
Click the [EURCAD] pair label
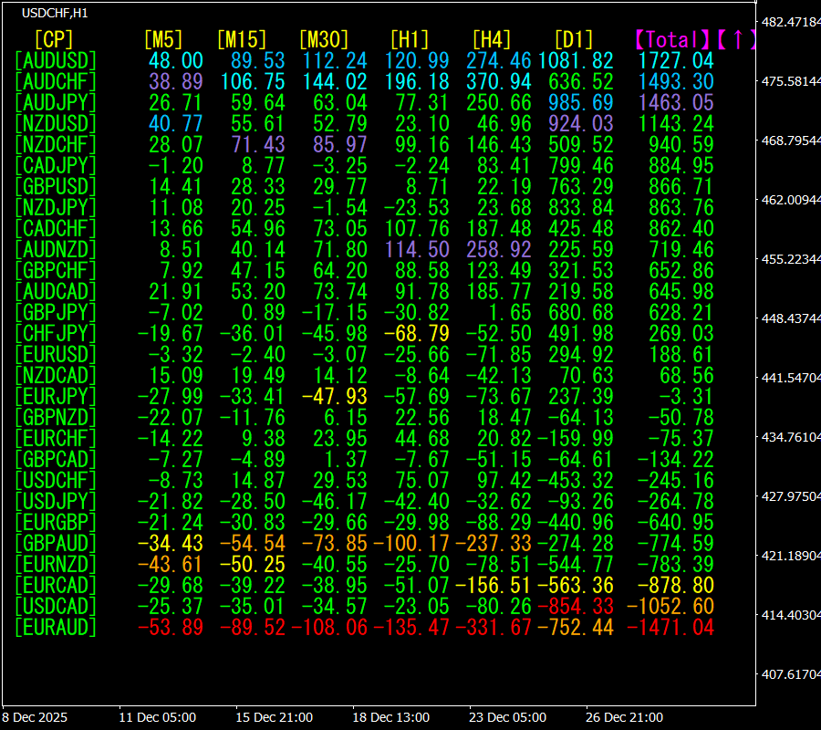56,585
